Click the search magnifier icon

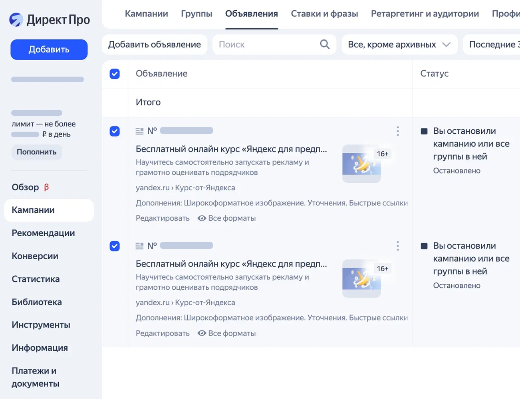pos(325,44)
